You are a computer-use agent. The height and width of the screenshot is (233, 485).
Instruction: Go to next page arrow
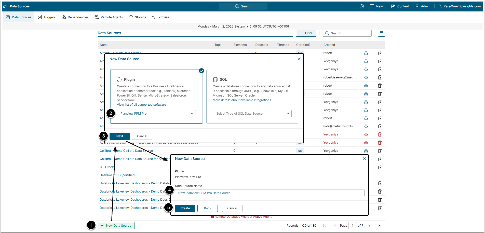[x=369, y=226]
